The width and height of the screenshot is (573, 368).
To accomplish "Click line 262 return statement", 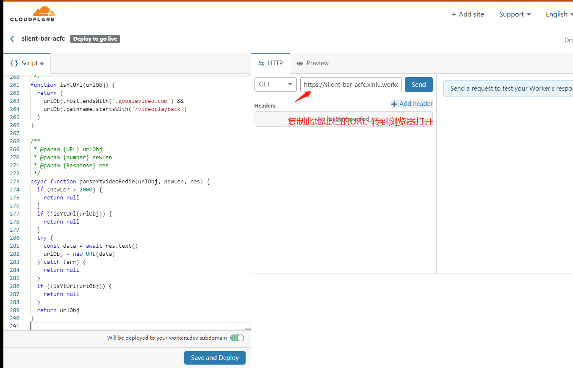I will point(50,93).
